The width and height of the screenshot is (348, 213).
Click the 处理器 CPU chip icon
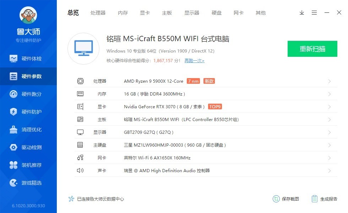[80, 81]
